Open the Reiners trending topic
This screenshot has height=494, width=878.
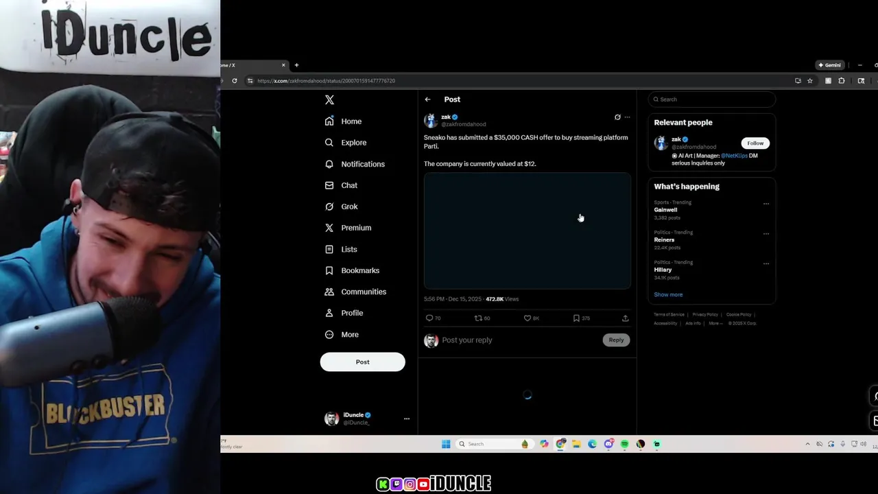[664, 240]
